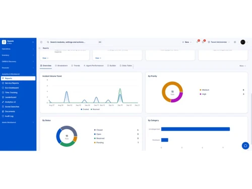Open the second red-badged bell icon
Screen dimensions: 252x189
click(x=203, y=42)
